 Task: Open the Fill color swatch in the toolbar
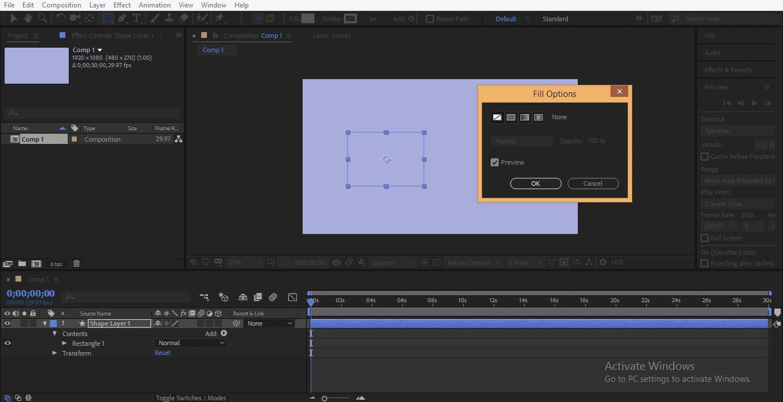click(x=308, y=18)
